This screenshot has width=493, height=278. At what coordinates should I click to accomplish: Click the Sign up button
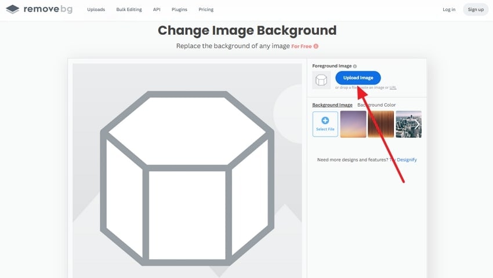pos(476,9)
